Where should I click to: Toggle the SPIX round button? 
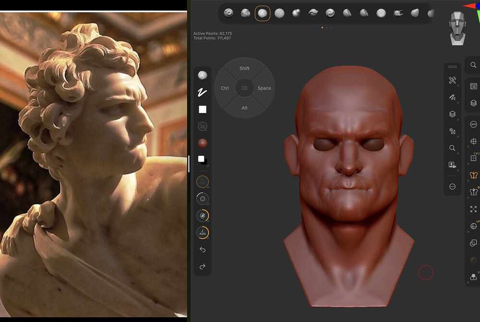pyautogui.click(x=474, y=124)
